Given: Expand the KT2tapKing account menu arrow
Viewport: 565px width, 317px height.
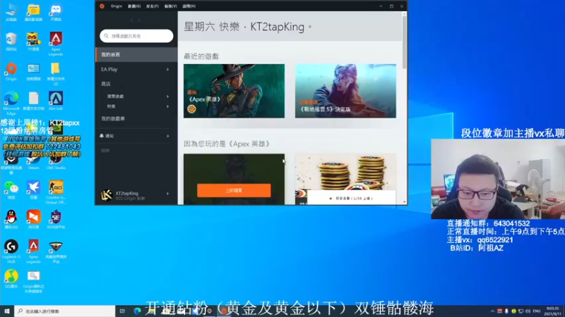Looking at the screenshot, I should pos(167,194).
